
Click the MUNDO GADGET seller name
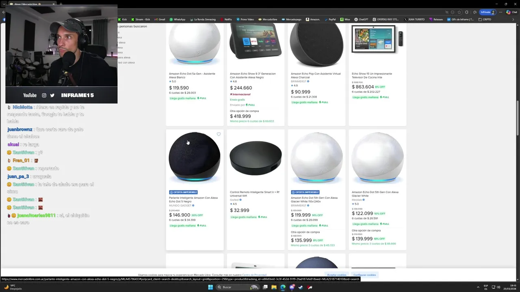coord(180,206)
